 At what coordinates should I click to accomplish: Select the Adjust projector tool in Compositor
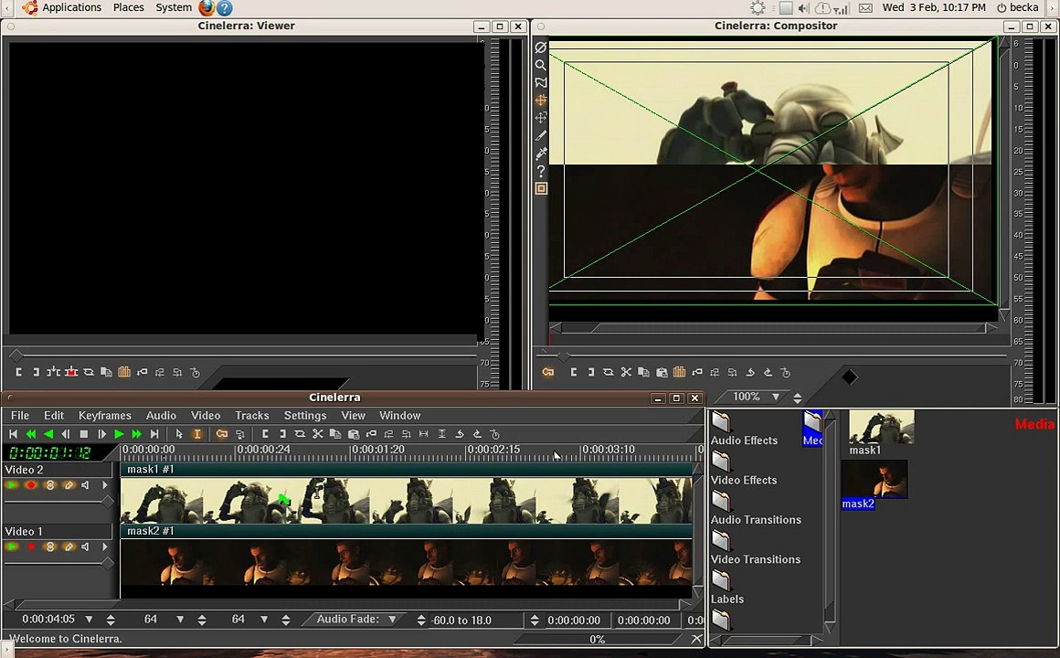[541, 118]
